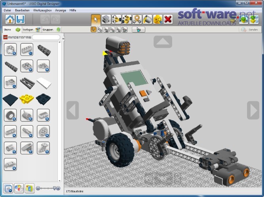Image resolution: width=264 pixels, height=197 pixels.
Task: Collapse the Technic brick group with minus
Action: pos(27,50)
